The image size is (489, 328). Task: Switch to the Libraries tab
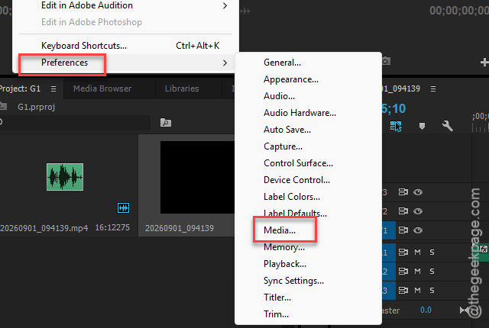(x=182, y=88)
